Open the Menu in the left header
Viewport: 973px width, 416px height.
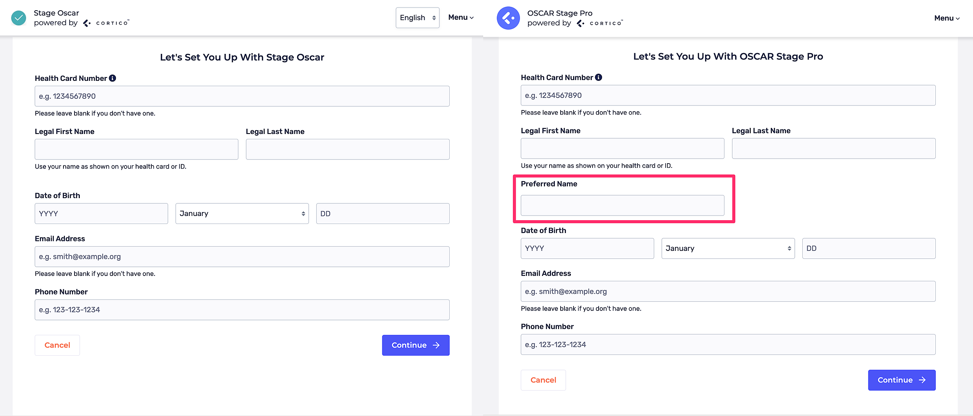click(461, 17)
